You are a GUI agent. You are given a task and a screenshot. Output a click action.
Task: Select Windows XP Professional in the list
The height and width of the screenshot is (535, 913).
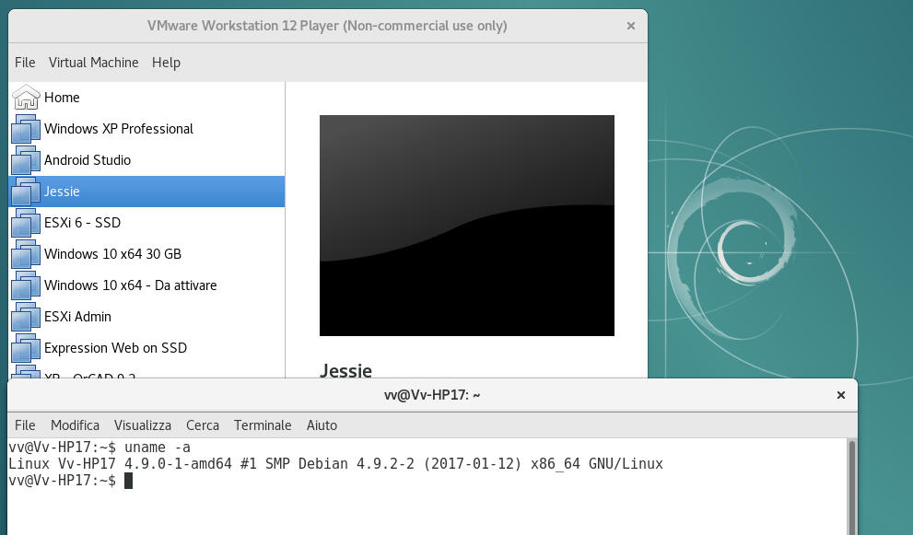click(x=119, y=129)
